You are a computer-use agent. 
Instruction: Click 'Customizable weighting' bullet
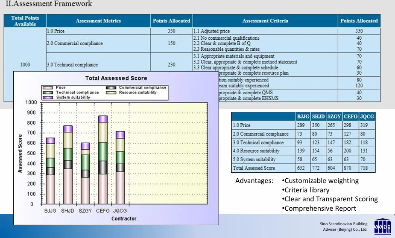point(320,181)
